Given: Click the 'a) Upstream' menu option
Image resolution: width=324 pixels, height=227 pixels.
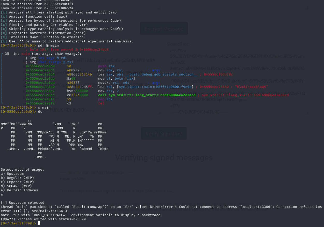Looking at the screenshot, I should coord(12,174).
